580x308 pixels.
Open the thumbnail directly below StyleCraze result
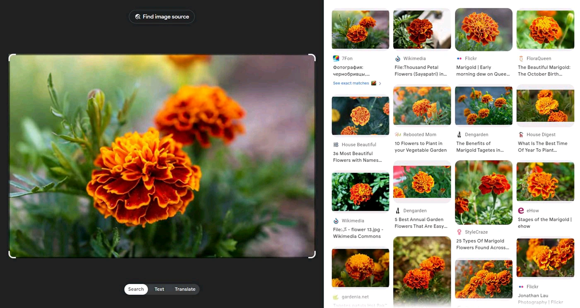point(483,279)
